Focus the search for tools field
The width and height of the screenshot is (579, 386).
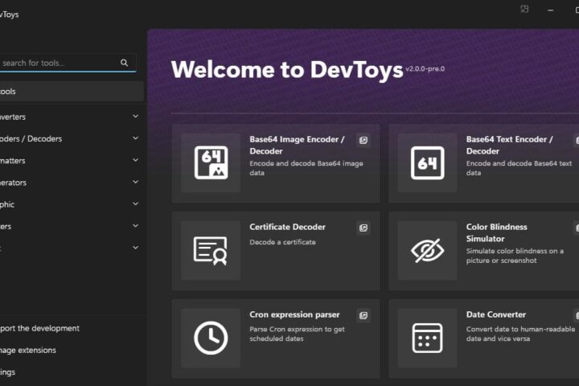point(59,63)
